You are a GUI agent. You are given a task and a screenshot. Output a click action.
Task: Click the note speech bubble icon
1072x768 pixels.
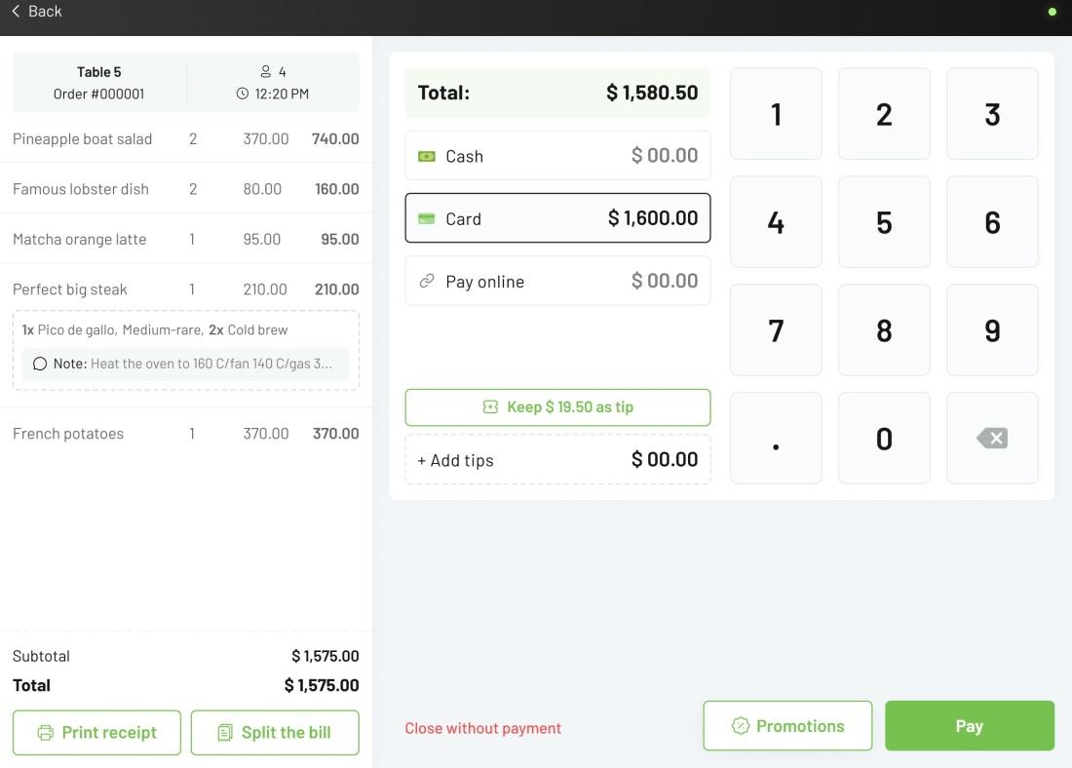click(40, 364)
